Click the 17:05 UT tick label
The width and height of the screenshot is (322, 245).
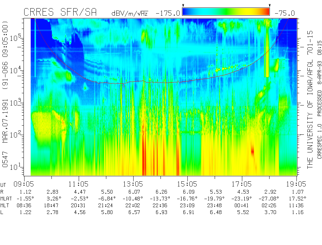(242, 184)
